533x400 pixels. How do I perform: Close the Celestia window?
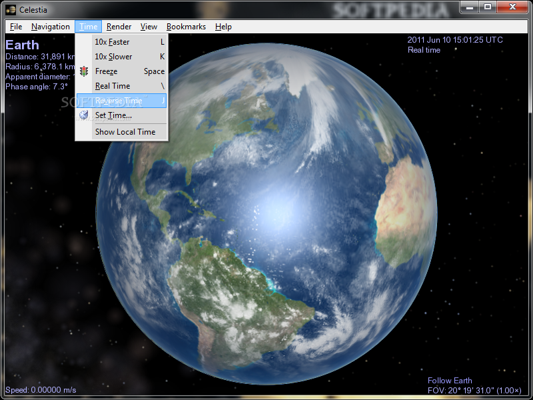pyautogui.click(x=512, y=7)
